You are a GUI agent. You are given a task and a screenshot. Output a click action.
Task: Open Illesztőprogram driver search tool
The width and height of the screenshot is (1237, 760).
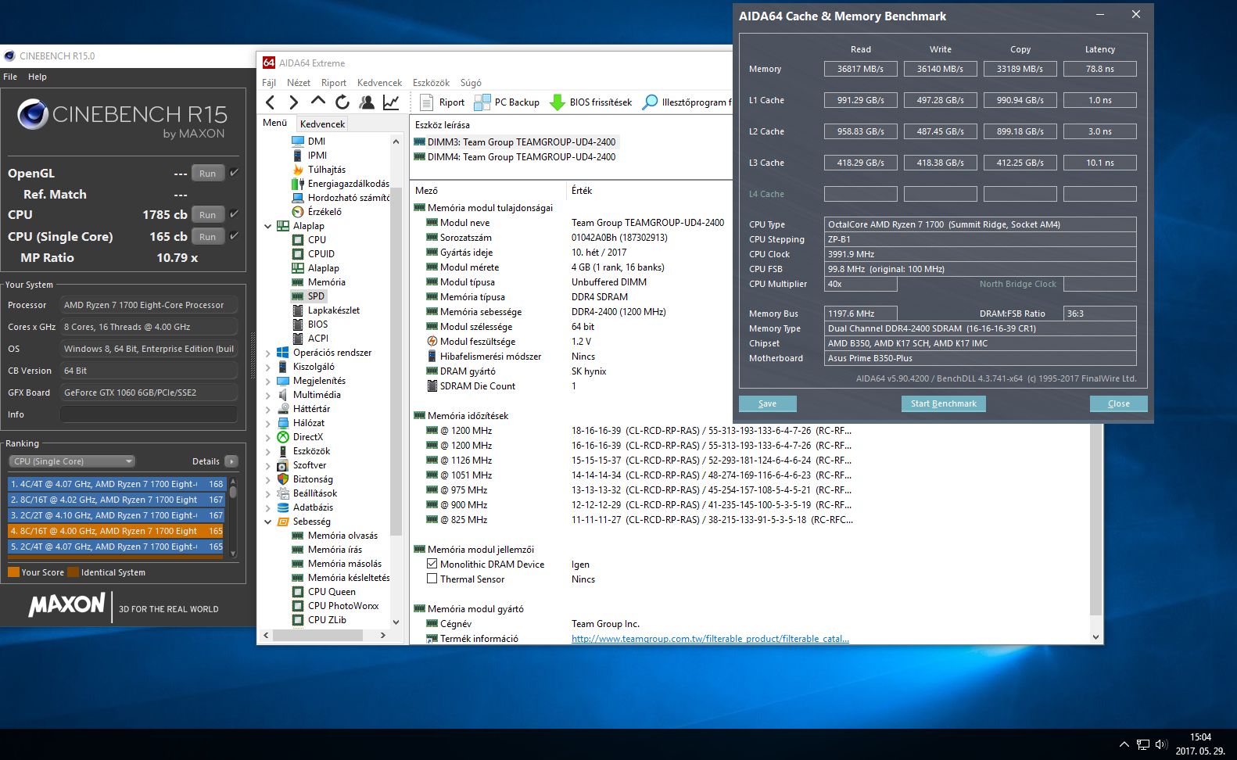(x=687, y=102)
